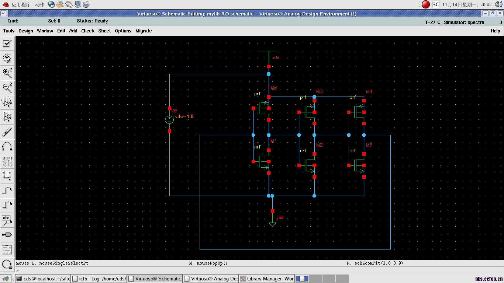Select transistor label M0

click(274, 88)
